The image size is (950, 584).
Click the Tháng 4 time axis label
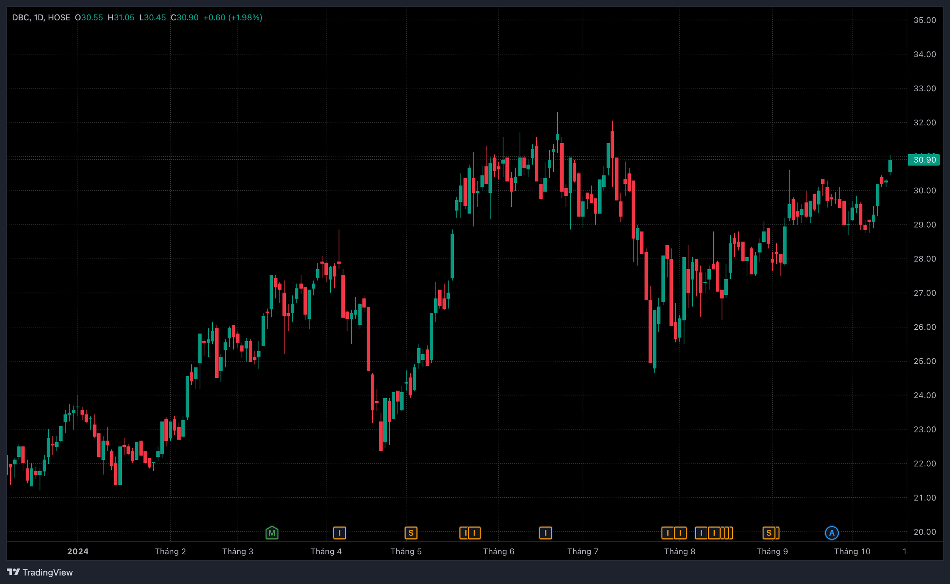(x=326, y=551)
